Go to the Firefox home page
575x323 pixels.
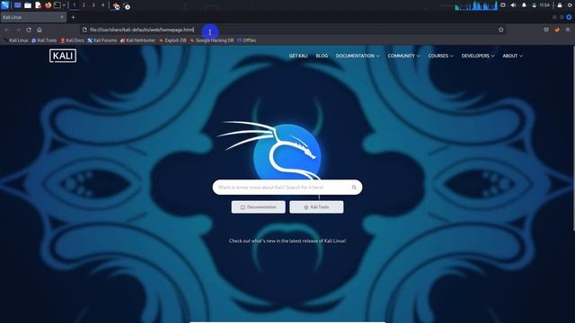coord(40,30)
